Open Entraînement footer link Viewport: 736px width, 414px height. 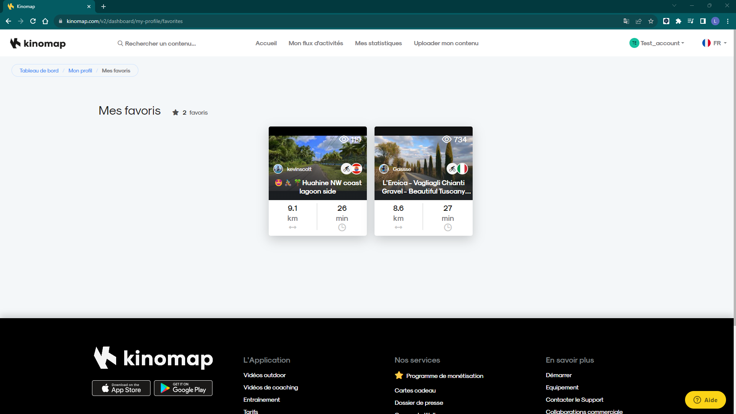261,400
